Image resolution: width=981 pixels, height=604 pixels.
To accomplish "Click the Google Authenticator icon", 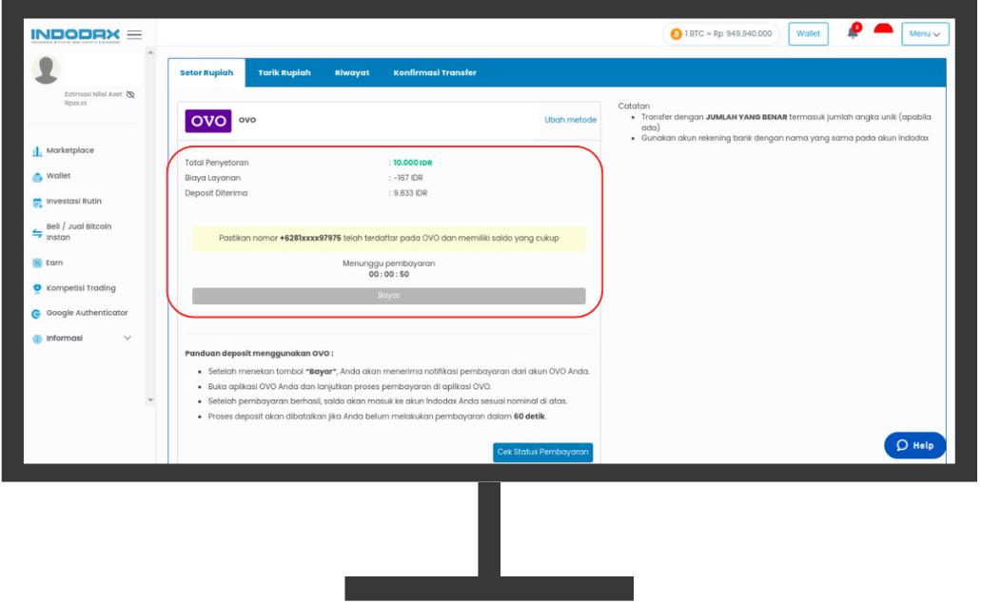I will [x=37, y=314].
